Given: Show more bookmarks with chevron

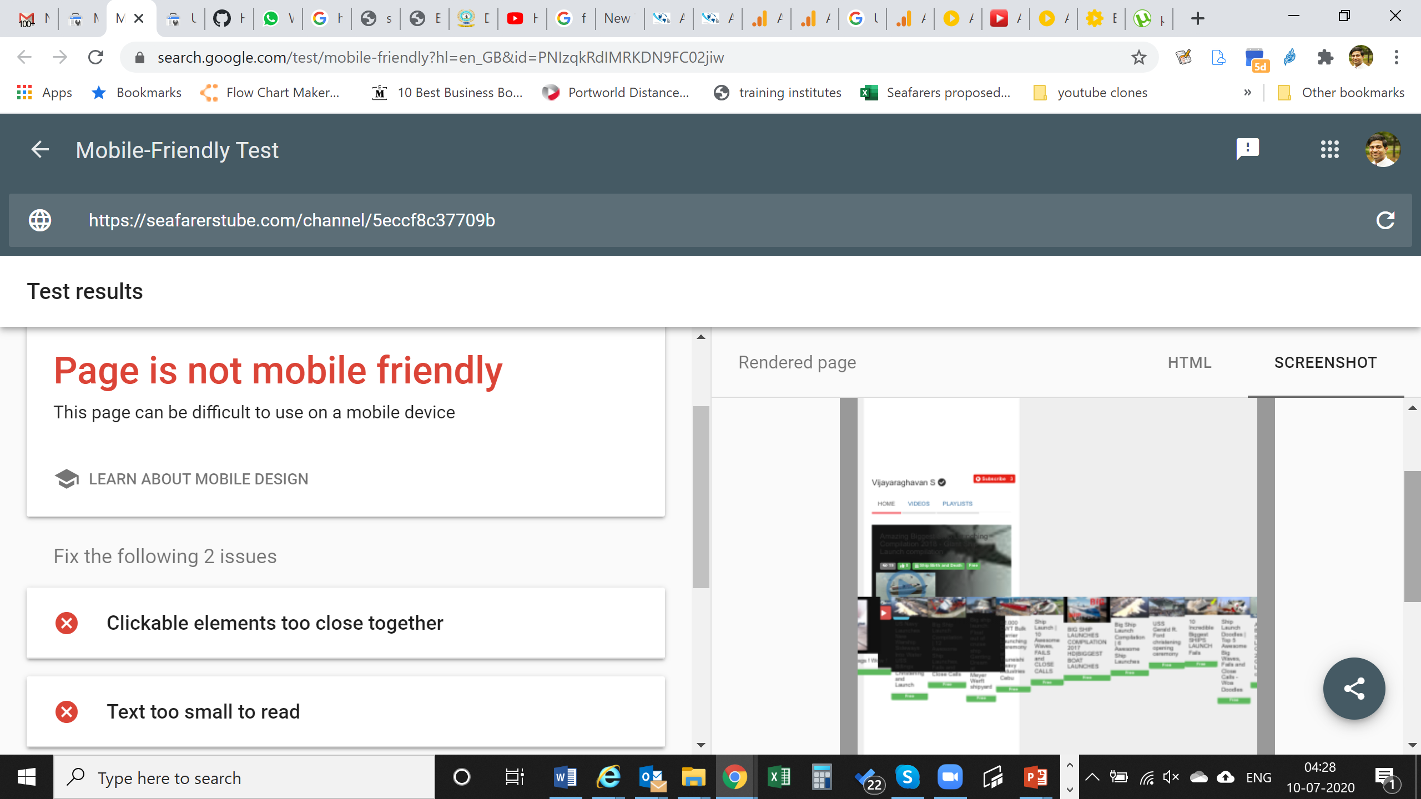Looking at the screenshot, I should [x=1247, y=93].
